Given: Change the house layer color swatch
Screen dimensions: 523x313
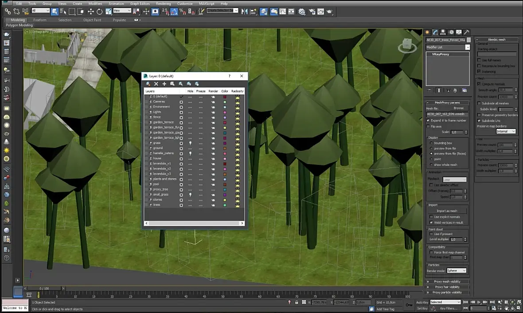Looking at the screenshot, I should coord(225,158).
